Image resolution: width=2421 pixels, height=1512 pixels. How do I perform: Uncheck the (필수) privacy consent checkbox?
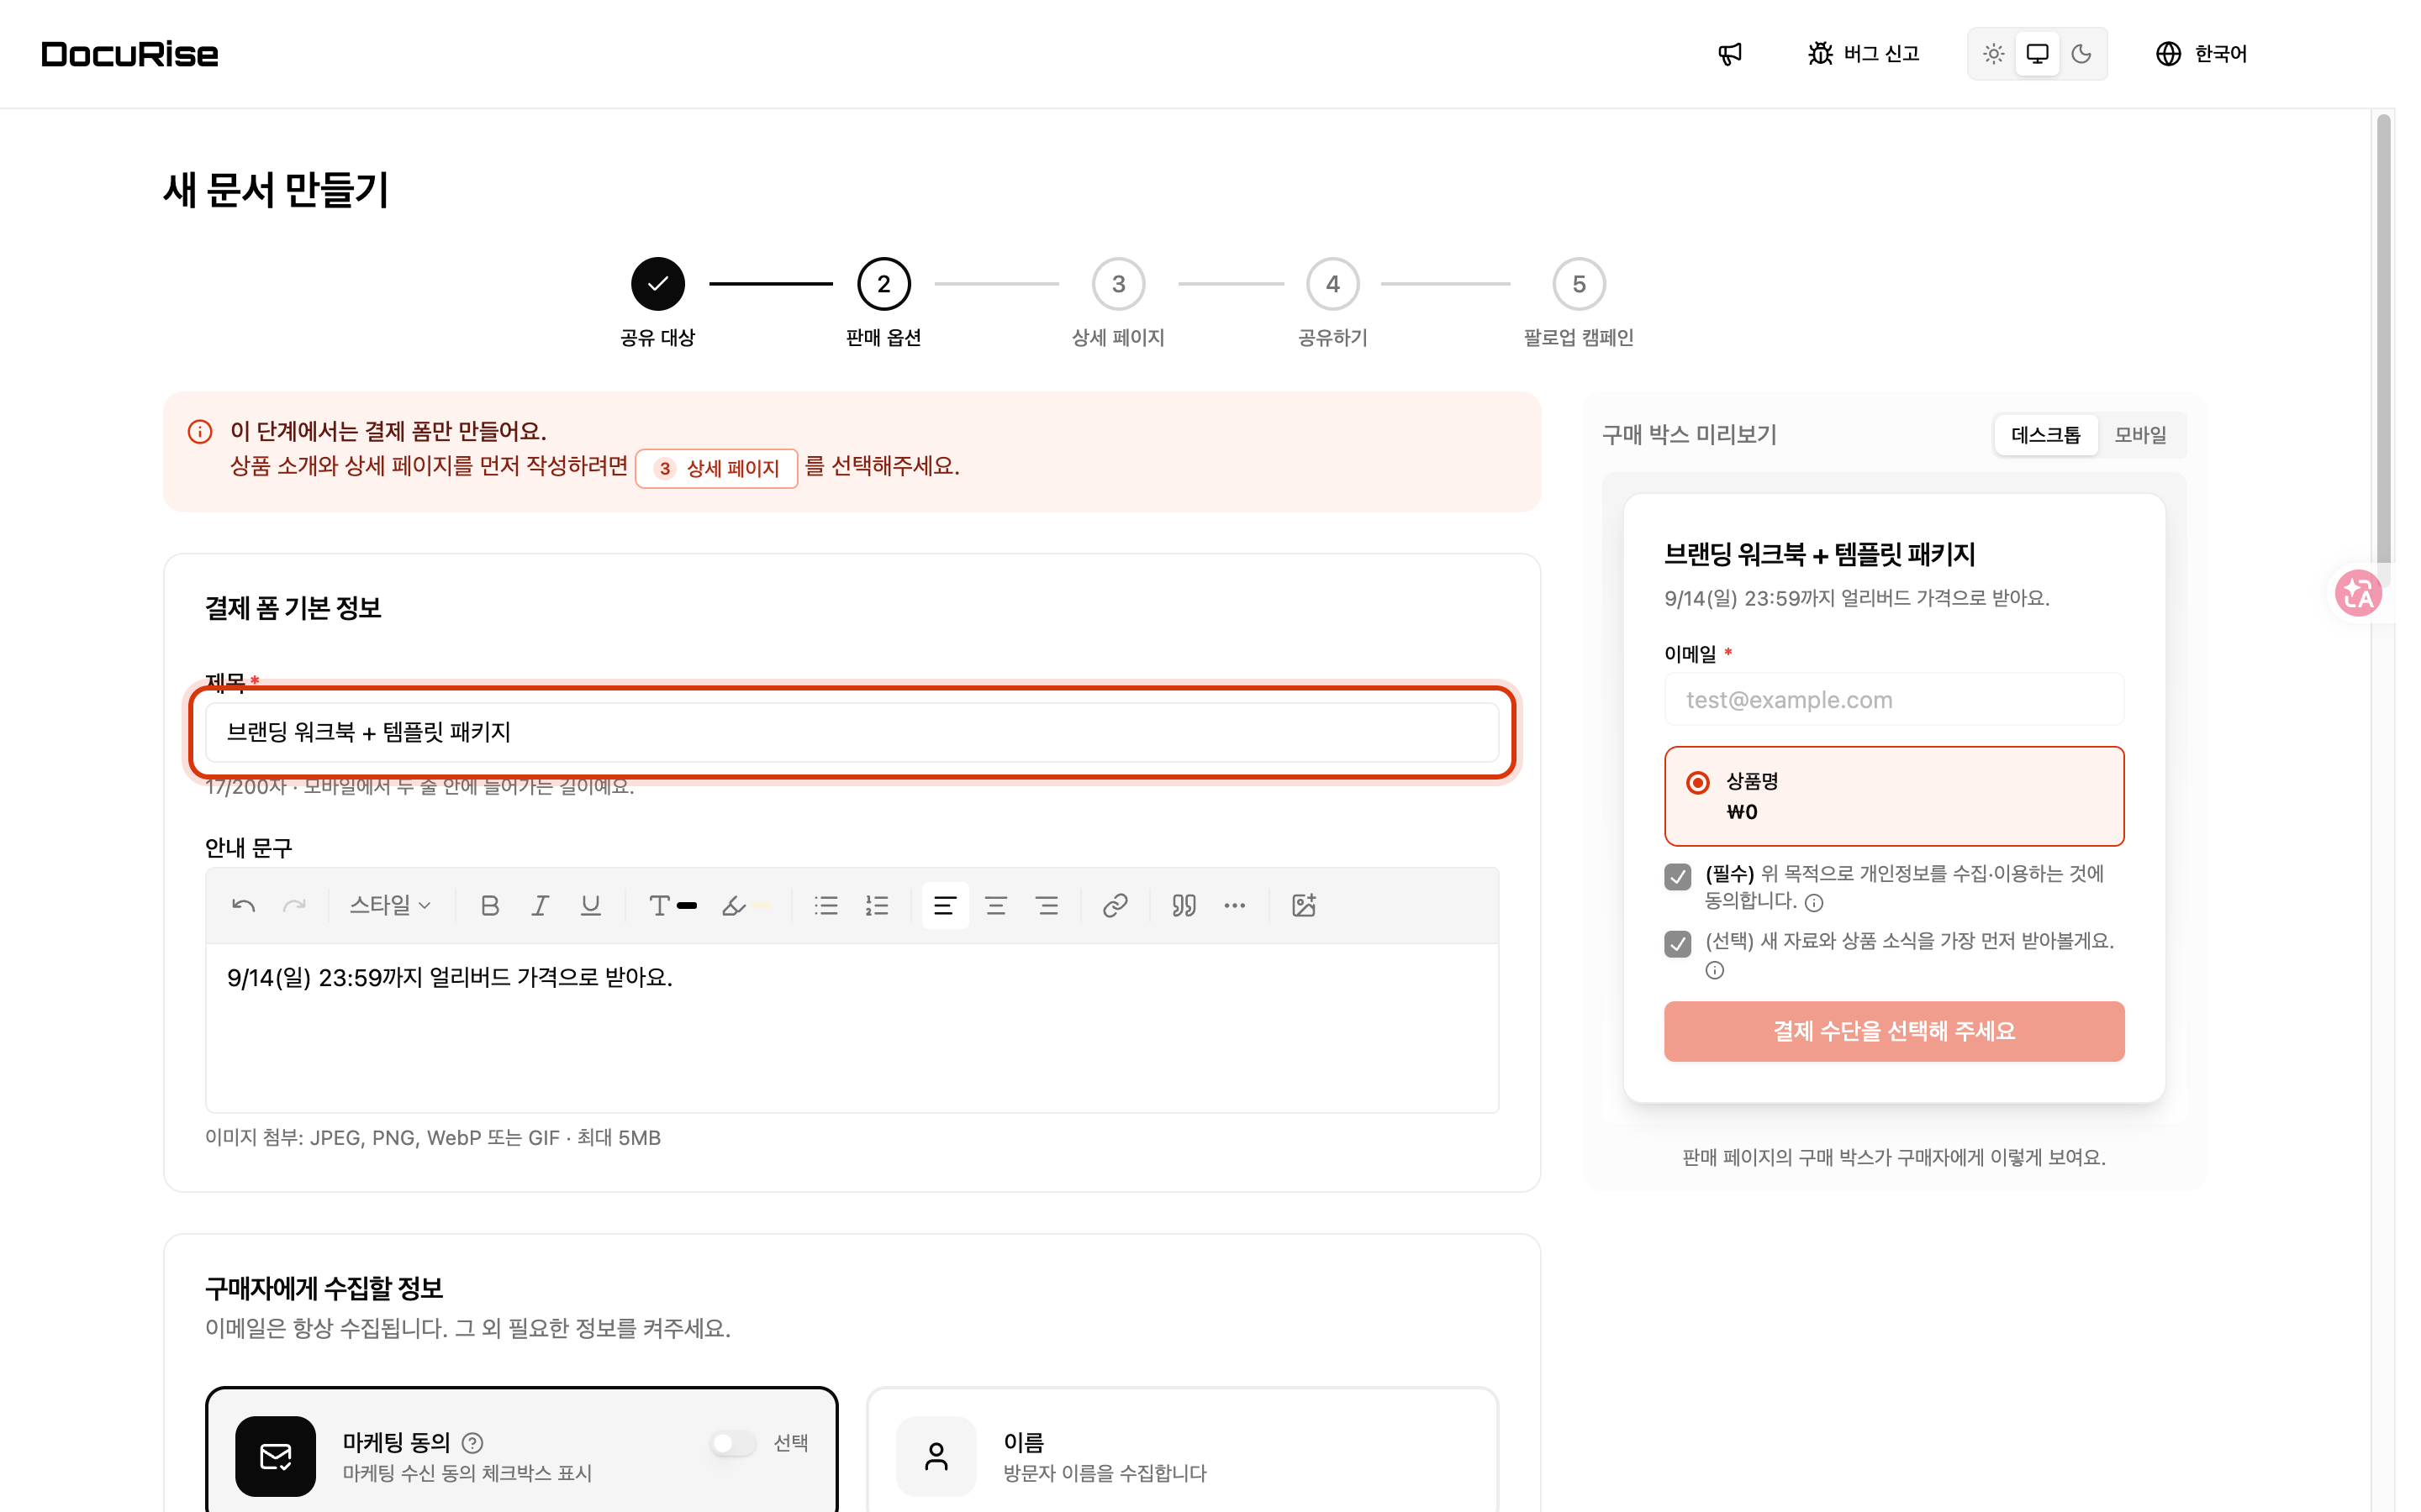coord(1678,877)
